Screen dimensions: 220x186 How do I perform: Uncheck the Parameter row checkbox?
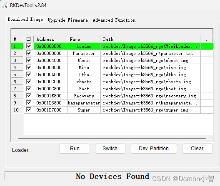click(29, 53)
